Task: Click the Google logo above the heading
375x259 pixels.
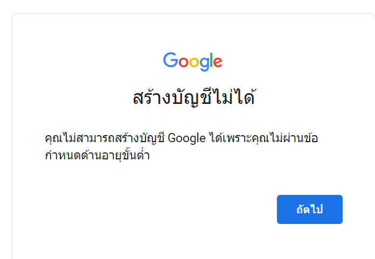Action: 193,61
